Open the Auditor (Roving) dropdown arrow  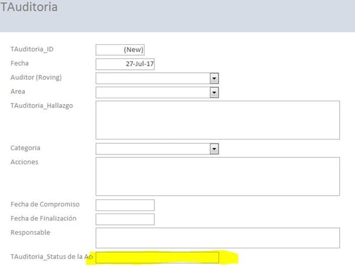[214, 78]
